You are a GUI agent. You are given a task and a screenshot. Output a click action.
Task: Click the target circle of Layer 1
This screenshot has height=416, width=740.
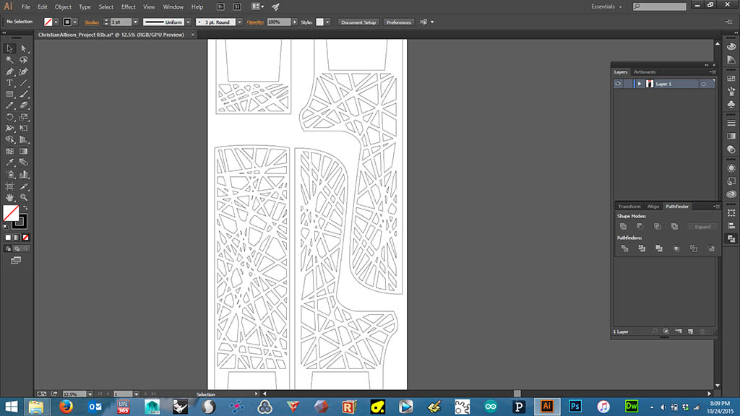coord(704,84)
